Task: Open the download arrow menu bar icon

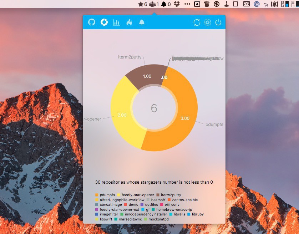Action: pyautogui.click(x=197, y=4)
